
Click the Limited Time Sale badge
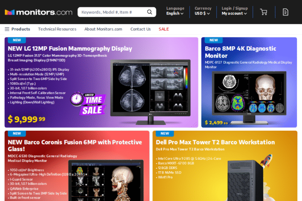(x=88, y=104)
